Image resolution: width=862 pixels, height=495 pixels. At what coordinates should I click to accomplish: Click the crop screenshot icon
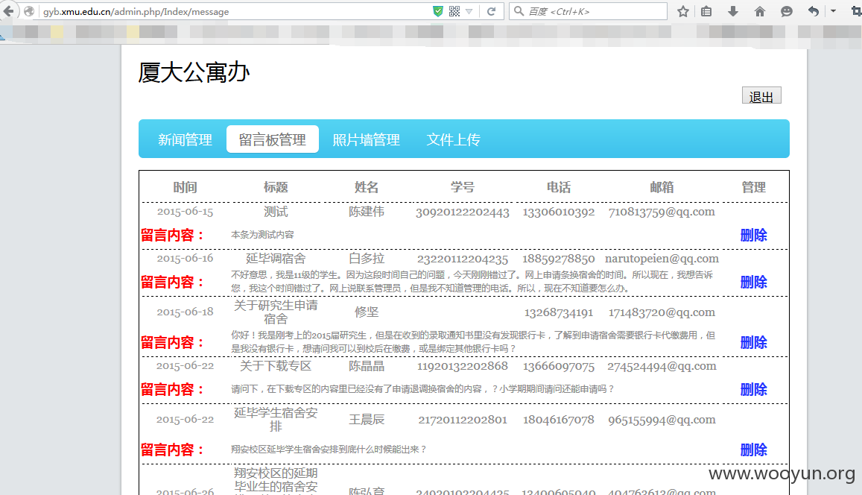coord(856,11)
